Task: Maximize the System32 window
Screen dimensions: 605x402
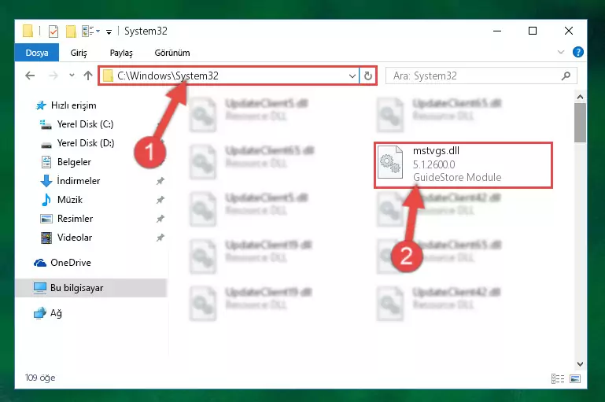Action: [533, 31]
